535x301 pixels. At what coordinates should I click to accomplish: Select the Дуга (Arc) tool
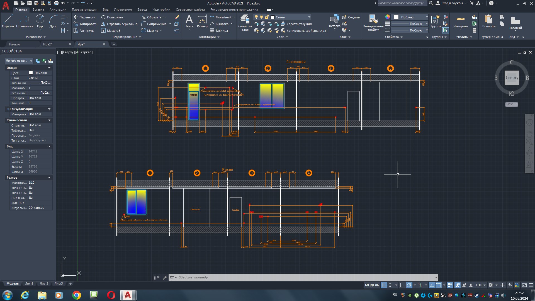53,21
